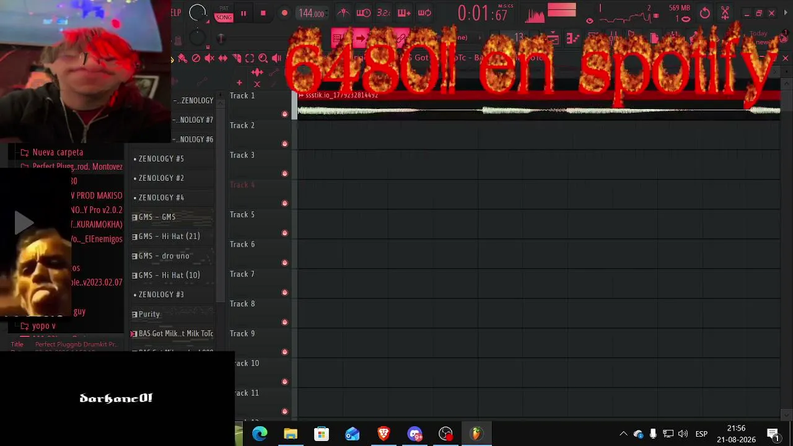Open the Playlist view icon

click(x=553, y=39)
